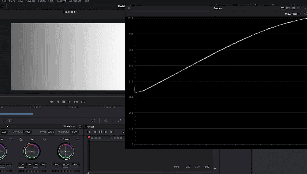Image resolution: width=307 pixels, height=174 pixels.
Task: Reset the Gain wheel
Action: [x=44, y=139]
